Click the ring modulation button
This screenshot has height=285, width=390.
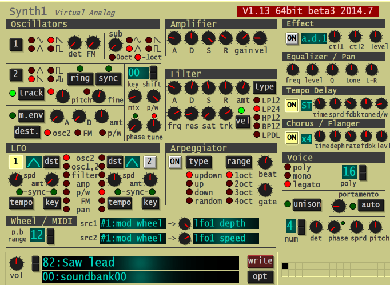[x=80, y=78]
